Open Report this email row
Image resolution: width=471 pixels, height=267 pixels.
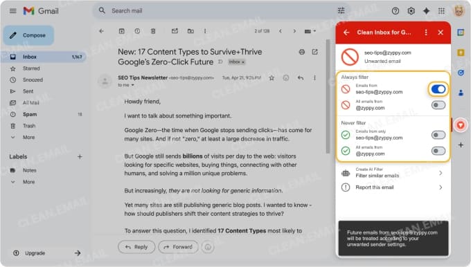click(393, 187)
